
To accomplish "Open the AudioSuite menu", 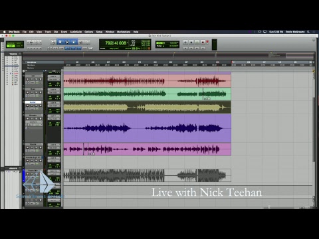I will click(76, 32).
